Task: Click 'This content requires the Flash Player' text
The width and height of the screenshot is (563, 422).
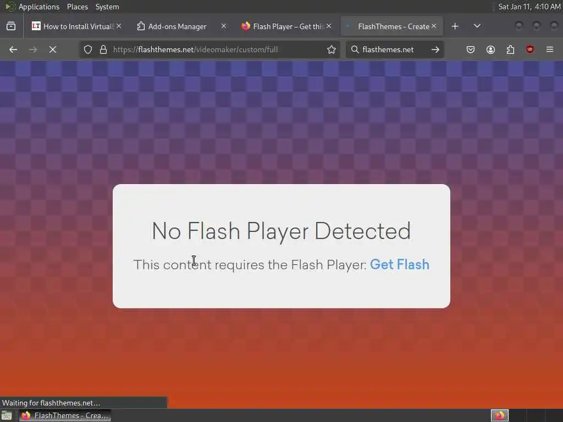Action: [x=250, y=264]
